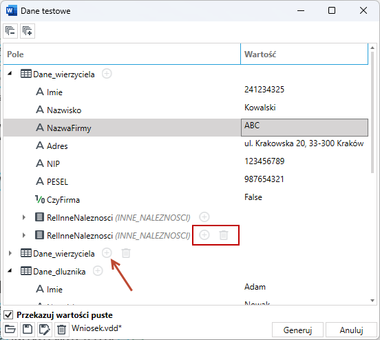Viewport: 380px width, 340px height.
Task: Click the Expand all nodes toolbar icon
Action: (x=28, y=31)
